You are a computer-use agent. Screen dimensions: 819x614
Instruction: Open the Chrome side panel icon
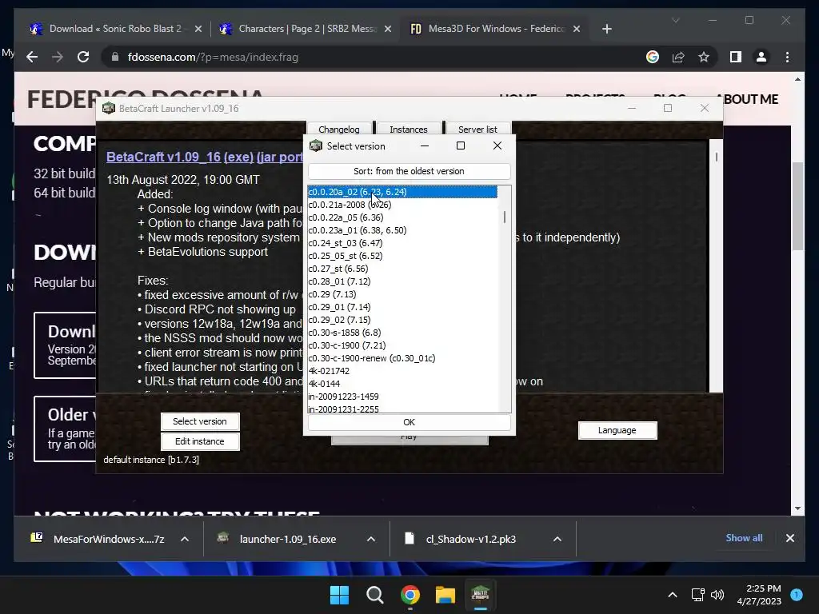pyautogui.click(x=736, y=57)
